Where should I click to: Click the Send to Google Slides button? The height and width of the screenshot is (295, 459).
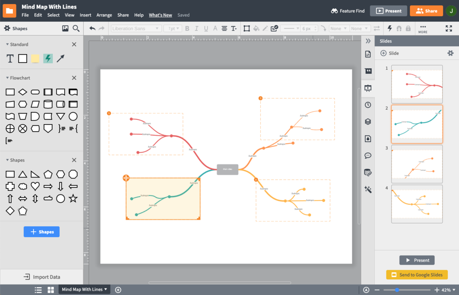point(417,275)
